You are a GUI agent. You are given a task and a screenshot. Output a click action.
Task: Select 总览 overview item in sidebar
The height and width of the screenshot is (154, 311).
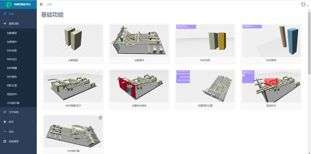click(x=11, y=14)
